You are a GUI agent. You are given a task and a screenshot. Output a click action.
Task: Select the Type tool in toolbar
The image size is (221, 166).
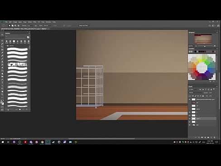click(x=2, y=83)
